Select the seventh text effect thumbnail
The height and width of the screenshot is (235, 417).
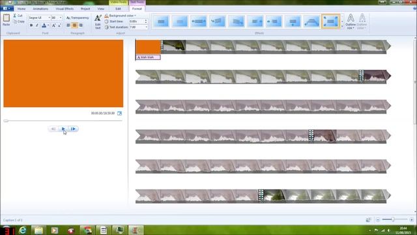click(274, 22)
